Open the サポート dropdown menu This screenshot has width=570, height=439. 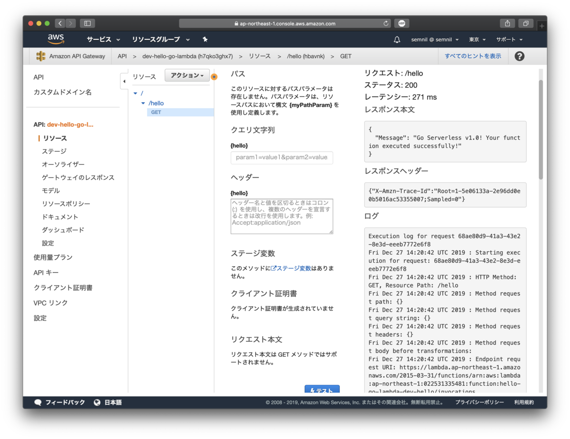point(509,39)
